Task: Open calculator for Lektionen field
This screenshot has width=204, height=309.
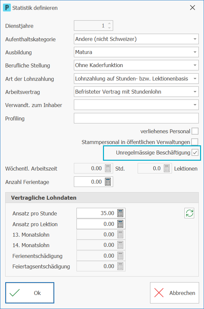Action: coord(167,169)
